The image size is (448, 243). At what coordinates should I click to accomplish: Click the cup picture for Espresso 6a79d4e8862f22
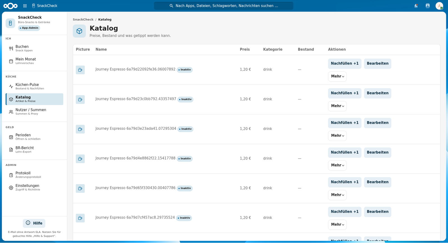coord(80,159)
